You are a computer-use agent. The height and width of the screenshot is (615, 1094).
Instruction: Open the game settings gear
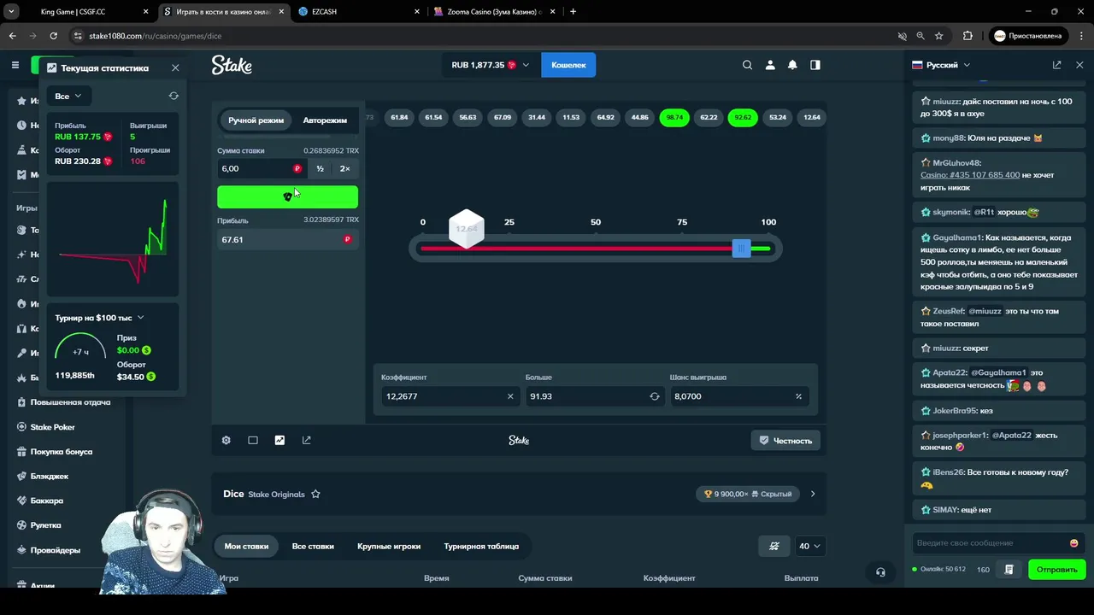pos(226,440)
